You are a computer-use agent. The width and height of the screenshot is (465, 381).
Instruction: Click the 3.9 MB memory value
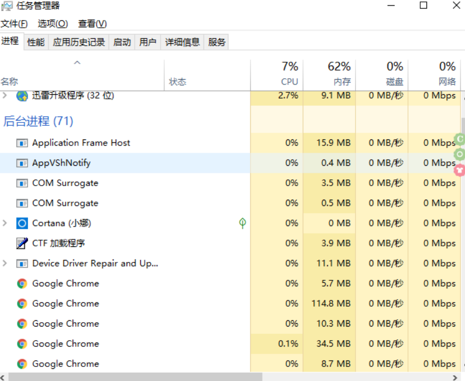(336, 243)
